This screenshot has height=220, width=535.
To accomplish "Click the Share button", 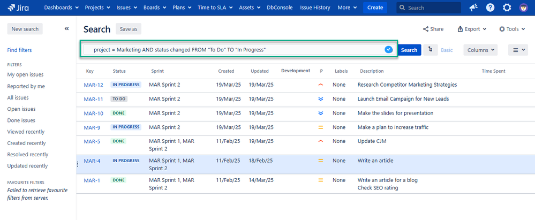I will point(433,29).
